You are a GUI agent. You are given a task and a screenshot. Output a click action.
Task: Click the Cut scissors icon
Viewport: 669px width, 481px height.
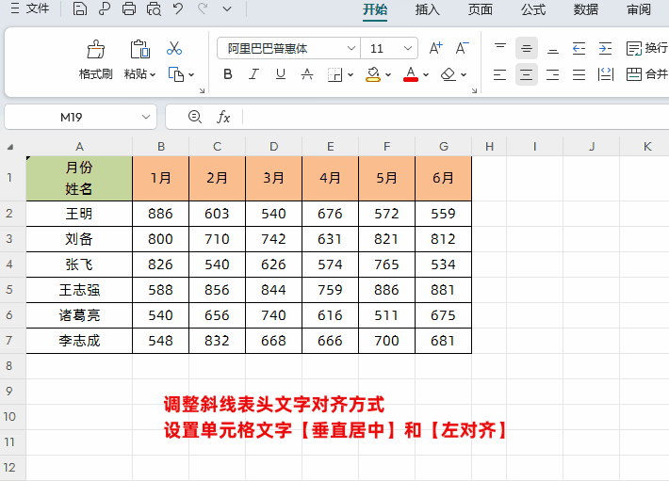pyautogui.click(x=174, y=48)
